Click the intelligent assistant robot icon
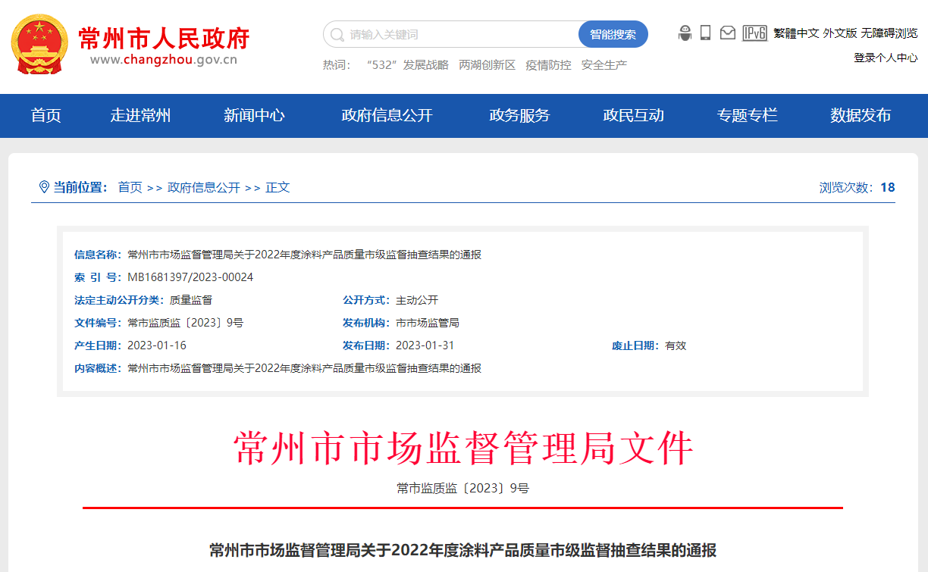Image resolution: width=928 pixels, height=572 pixels. point(685,33)
